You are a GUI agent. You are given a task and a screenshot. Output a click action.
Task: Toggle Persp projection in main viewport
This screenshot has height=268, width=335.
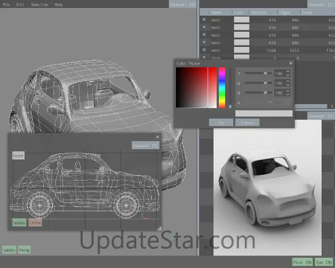tap(25, 250)
